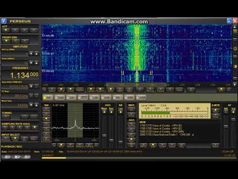The height and width of the screenshot is (179, 238).
Task: Select DRM demodulation mode
Action: [x=129, y=97]
